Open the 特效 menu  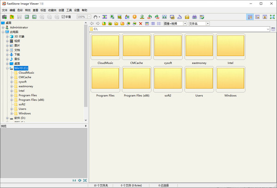point(28,10)
